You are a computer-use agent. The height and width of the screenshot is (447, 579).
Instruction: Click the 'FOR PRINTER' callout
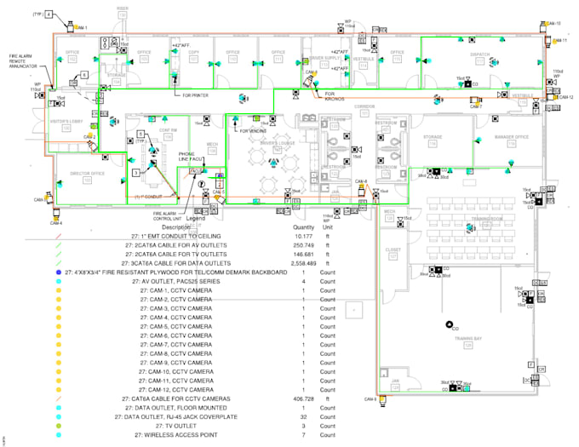point(195,95)
